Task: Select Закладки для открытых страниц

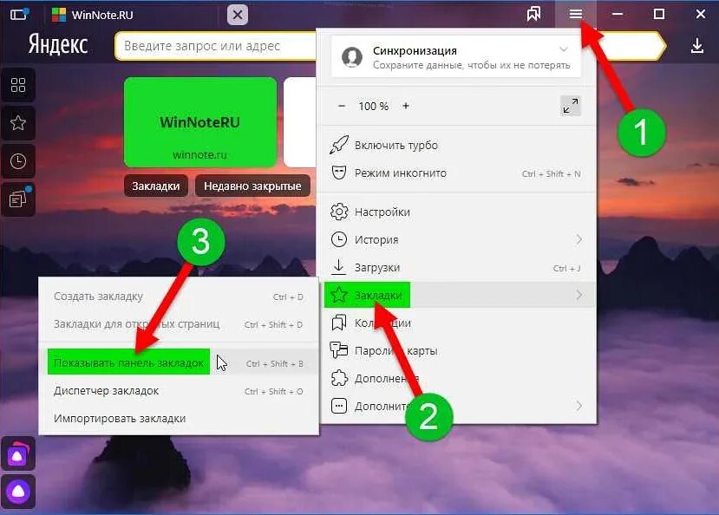Action: click(179, 324)
